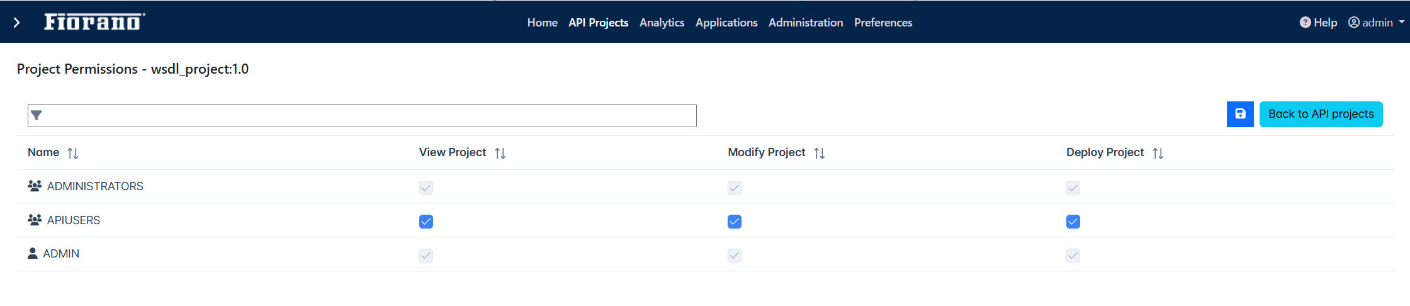
Task: Click the Fiorano logo
Action: coord(94,22)
